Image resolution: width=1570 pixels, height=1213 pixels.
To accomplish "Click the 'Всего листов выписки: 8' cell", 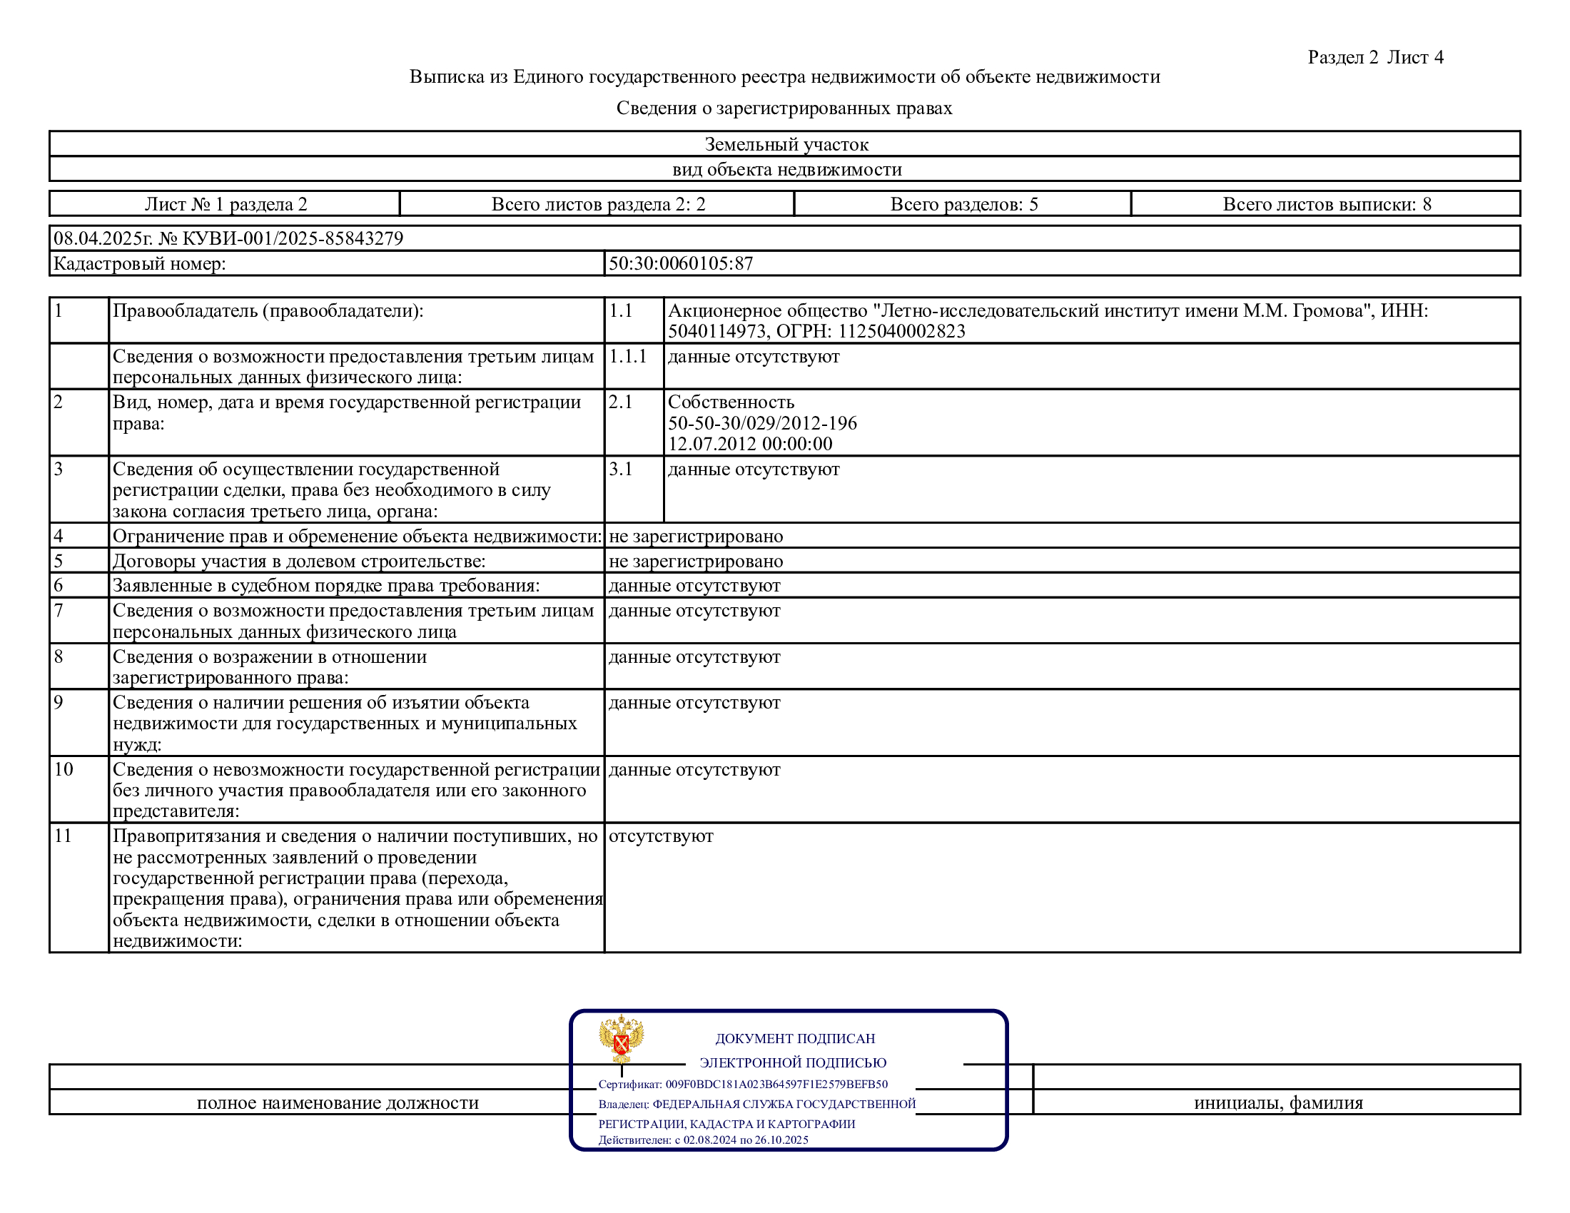I will (x=1327, y=204).
